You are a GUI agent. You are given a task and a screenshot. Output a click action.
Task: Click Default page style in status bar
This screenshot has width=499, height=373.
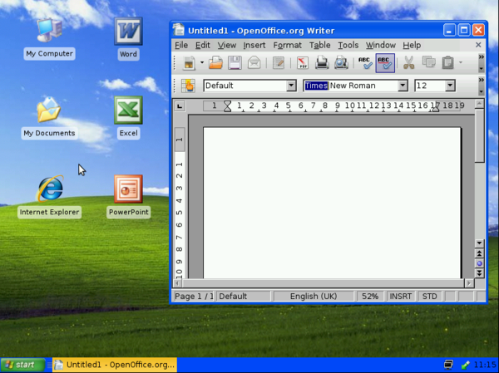point(244,297)
